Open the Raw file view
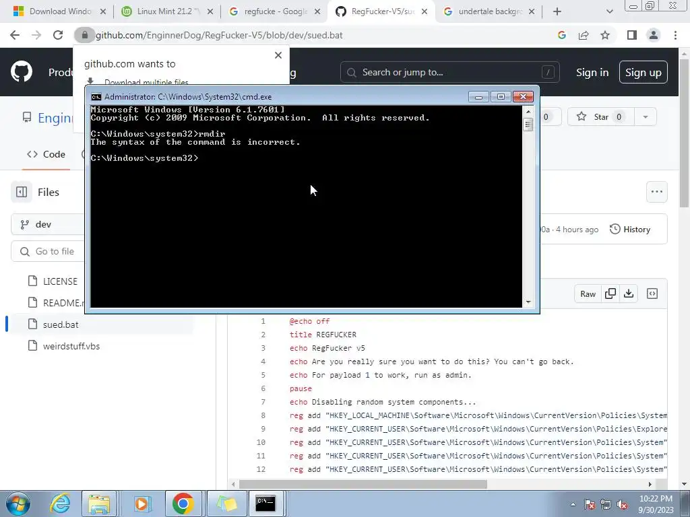This screenshot has width=690, height=517. click(588, 294)
